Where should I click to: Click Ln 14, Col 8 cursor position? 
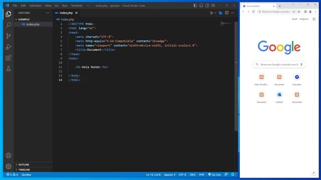153,174
